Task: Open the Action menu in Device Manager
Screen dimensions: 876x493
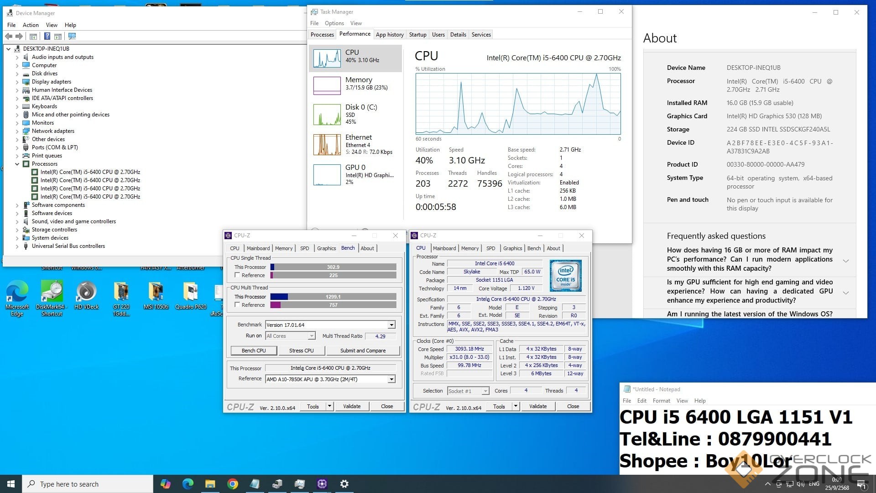Action: click(31, 25)
